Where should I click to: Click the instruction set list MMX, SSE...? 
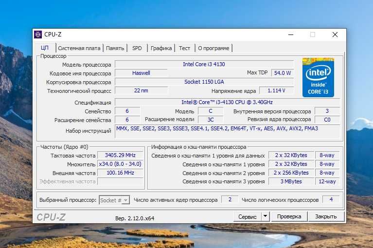227,131
